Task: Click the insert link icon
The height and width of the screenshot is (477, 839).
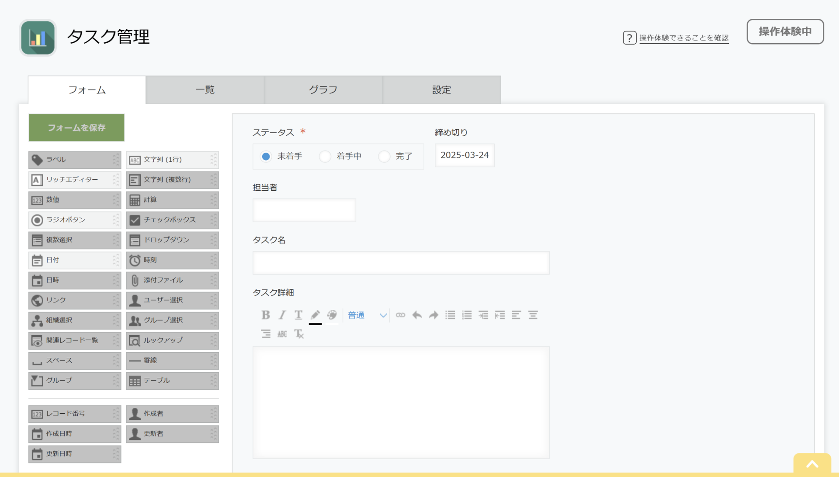Action: (400, 315)
